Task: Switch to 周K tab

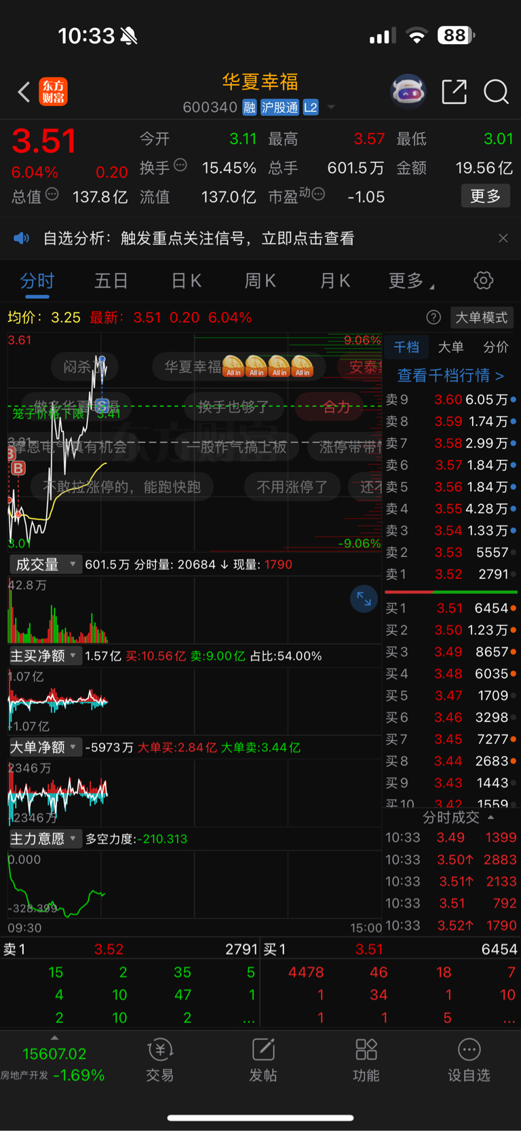Action: [260, 281]
